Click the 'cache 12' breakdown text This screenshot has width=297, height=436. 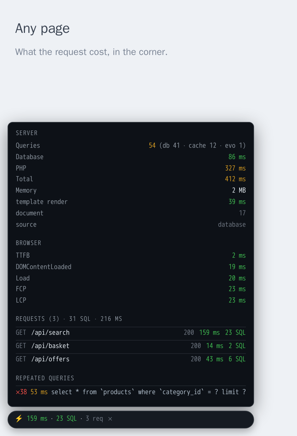(x=203, y=146)
